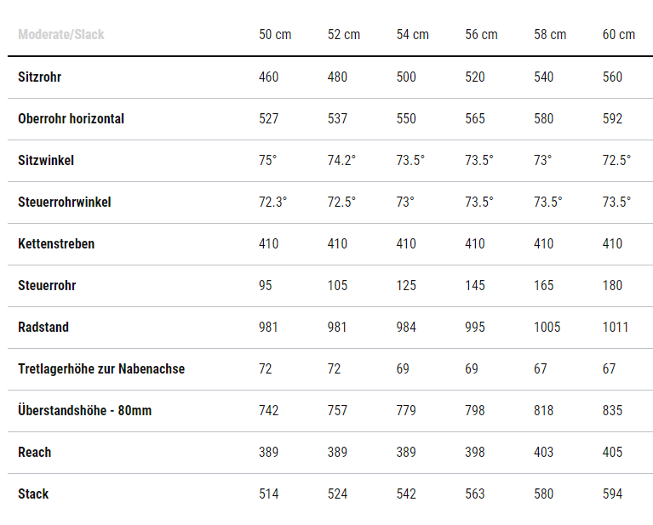Select the Stack row label

click(33, 494)
